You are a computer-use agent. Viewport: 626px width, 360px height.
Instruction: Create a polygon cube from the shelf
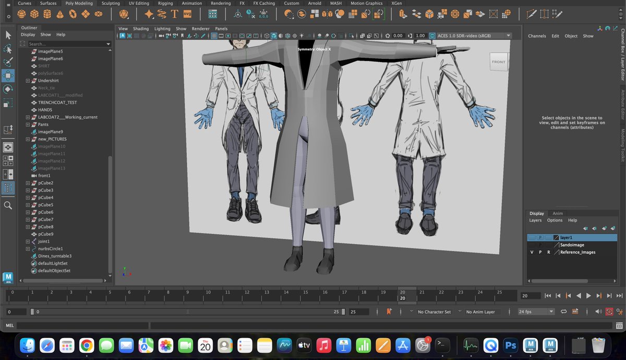[34, 14]
